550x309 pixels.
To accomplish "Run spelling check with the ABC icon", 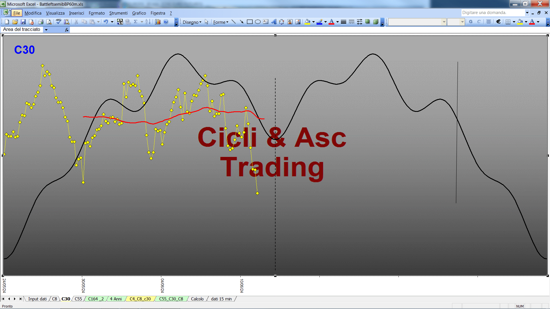I will coord(58,22).
